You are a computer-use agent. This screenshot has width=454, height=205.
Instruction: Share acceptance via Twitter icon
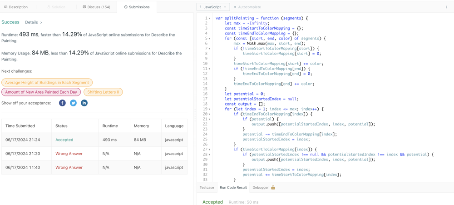click(73, 103)
